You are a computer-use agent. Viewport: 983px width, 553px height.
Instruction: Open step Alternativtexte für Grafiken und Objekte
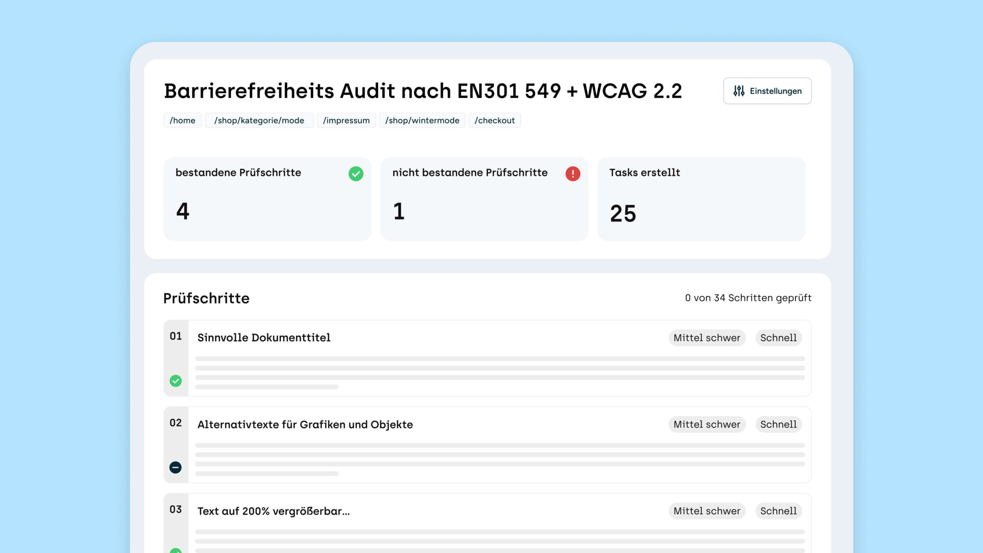[x=488, y=445]
